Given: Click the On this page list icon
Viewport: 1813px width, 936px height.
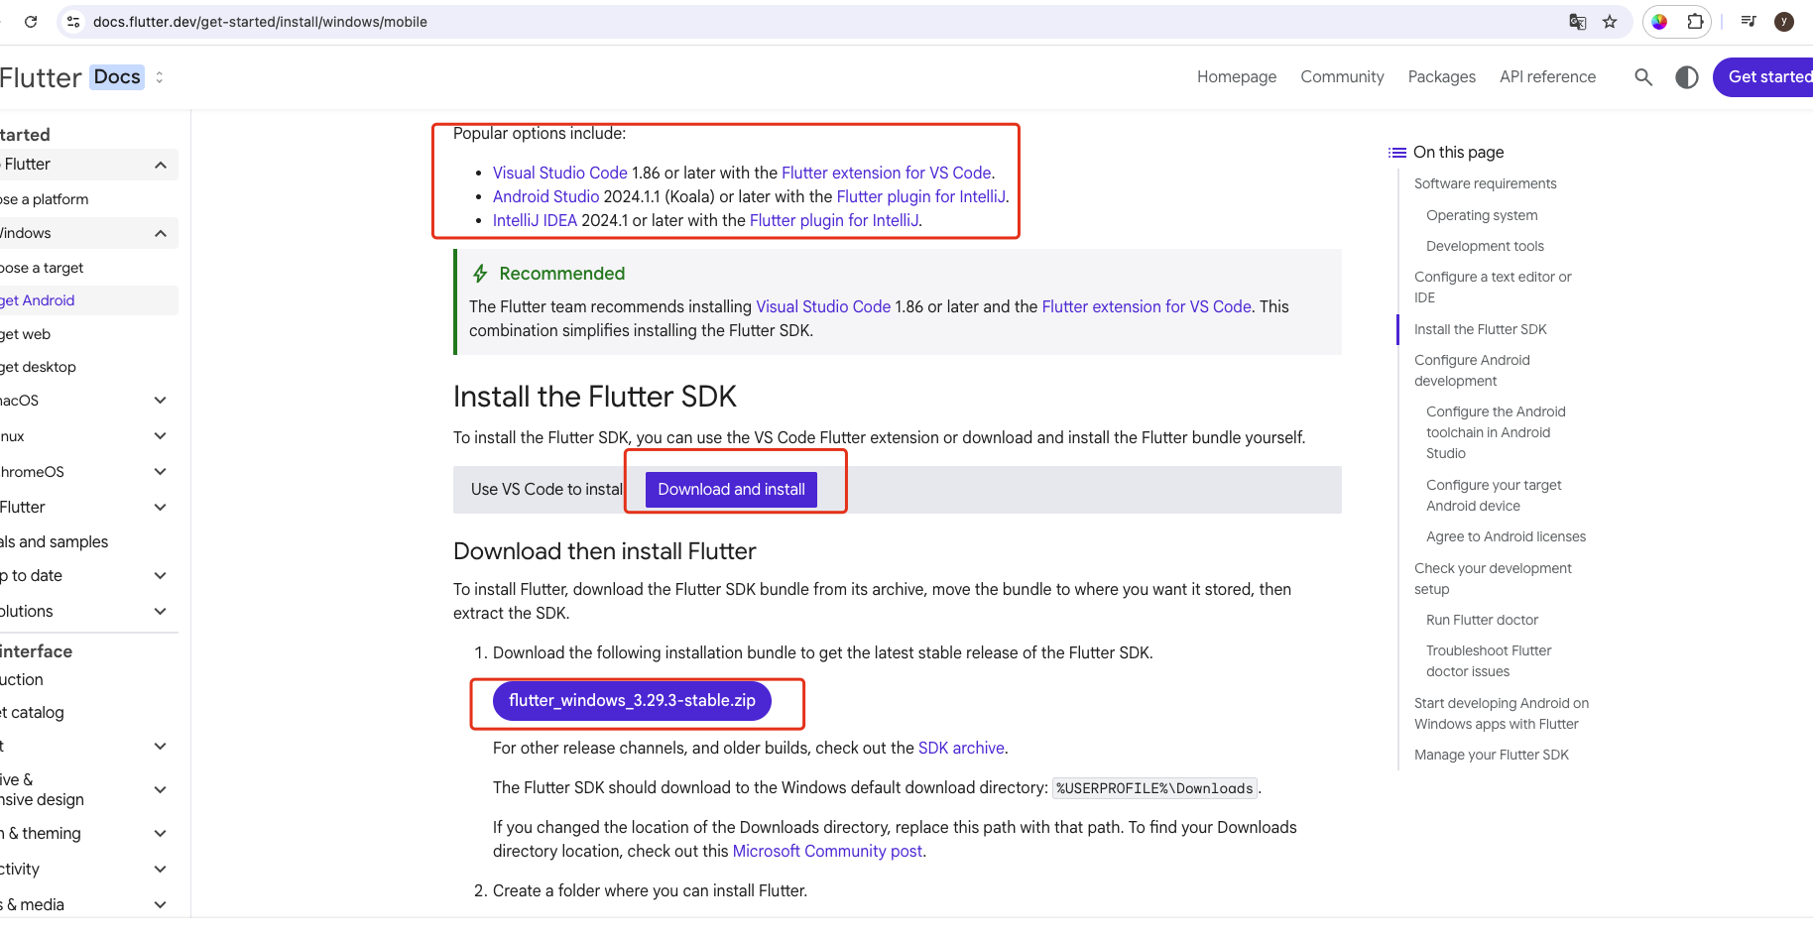Looking at the screenshot, I should coord(1397,152).
